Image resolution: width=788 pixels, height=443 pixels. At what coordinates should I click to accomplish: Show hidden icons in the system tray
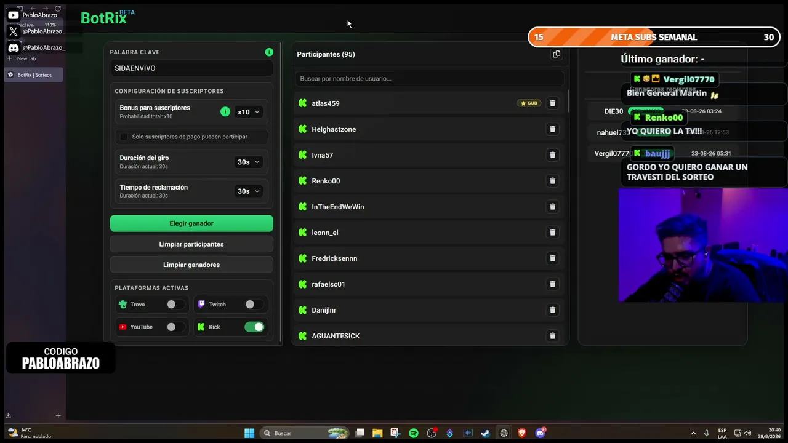pyautogui.click(x=693, y=433)
